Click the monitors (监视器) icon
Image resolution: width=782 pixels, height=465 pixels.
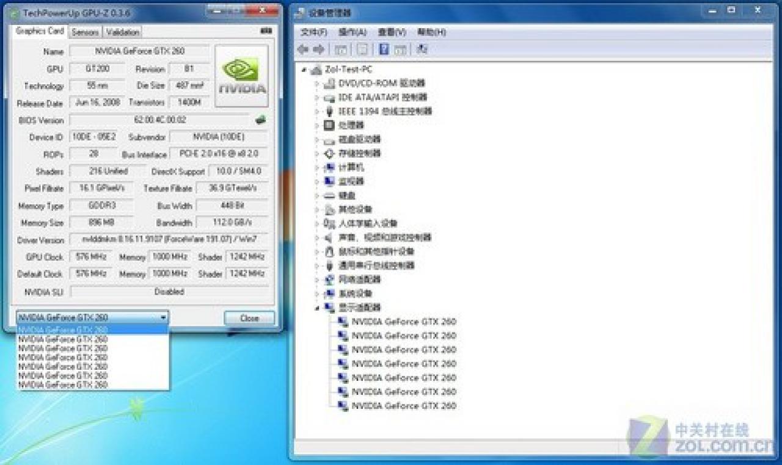click(x=329, y=181)
